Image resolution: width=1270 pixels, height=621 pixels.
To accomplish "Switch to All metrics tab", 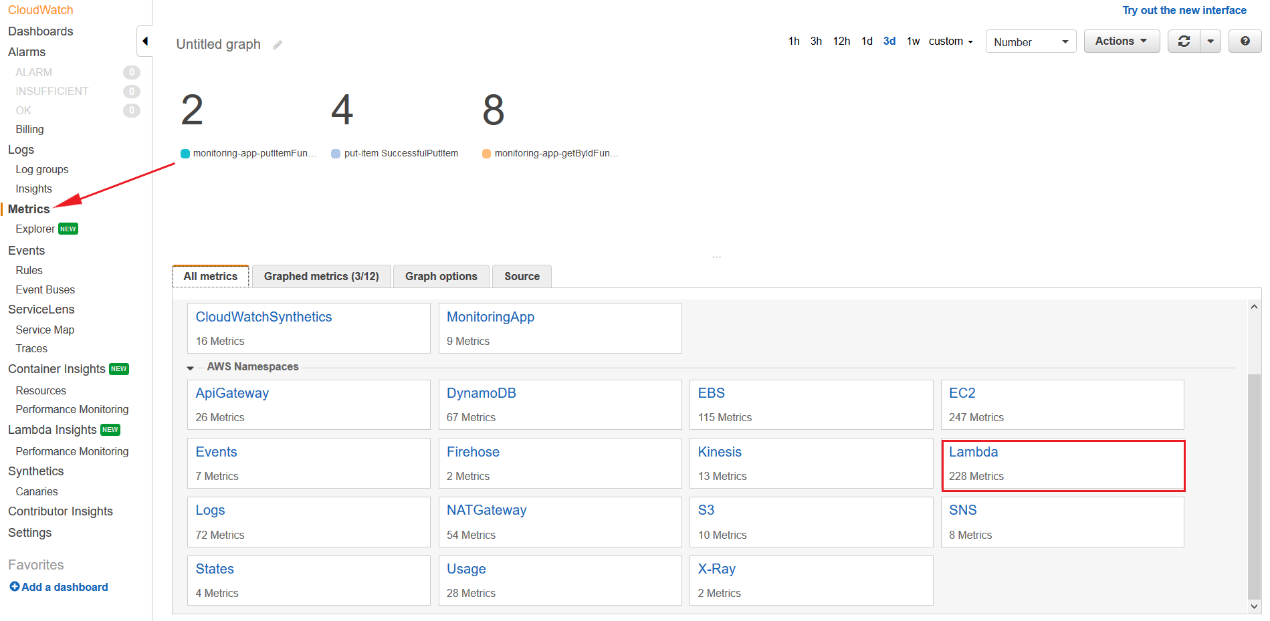I will point(211,276).
